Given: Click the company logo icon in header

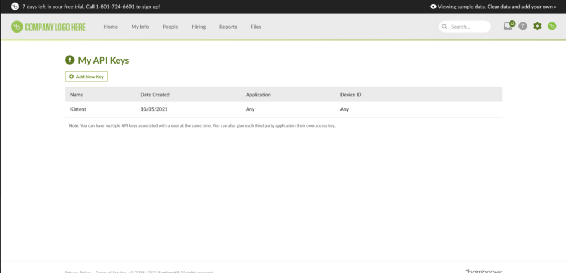Looking at the screenshot, I should click(17, 27).
